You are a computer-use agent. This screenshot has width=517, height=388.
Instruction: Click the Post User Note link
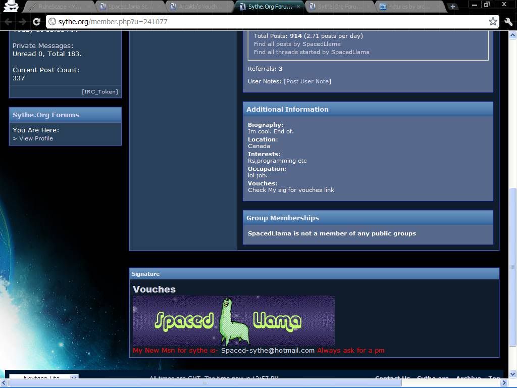coord(307,81)
